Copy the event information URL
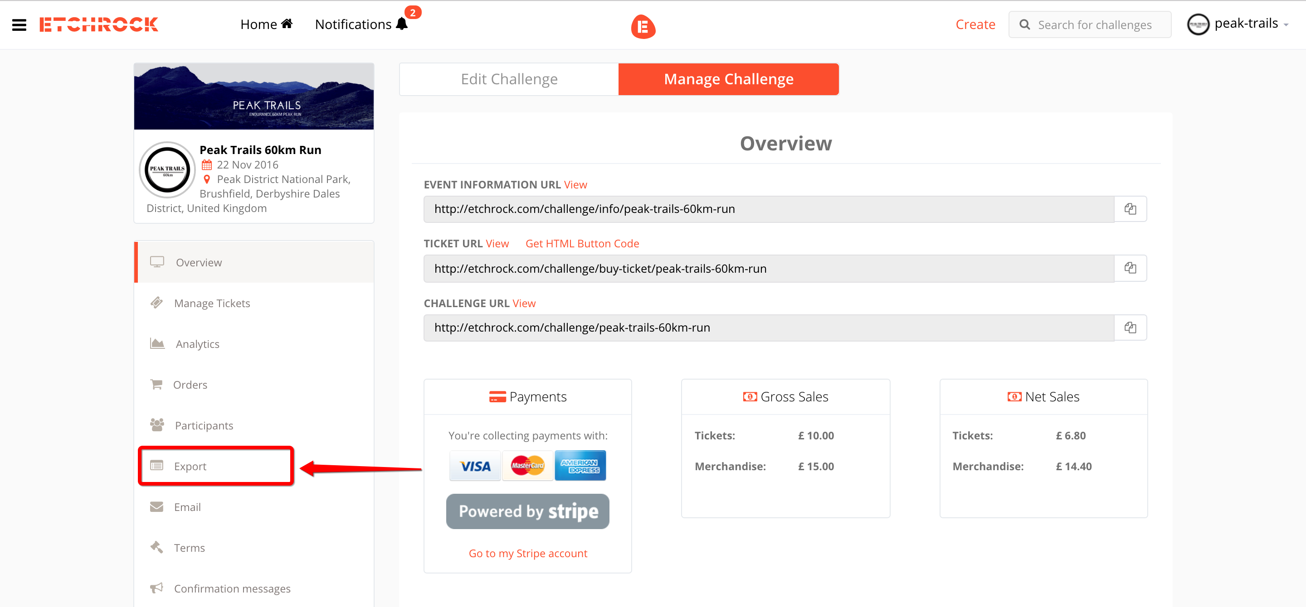This screenshot has width=1306, height=607. (x=1130, y=209)
